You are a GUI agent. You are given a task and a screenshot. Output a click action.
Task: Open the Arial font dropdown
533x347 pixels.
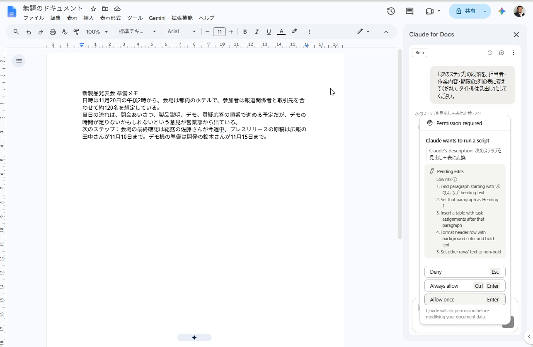point(182,32)
